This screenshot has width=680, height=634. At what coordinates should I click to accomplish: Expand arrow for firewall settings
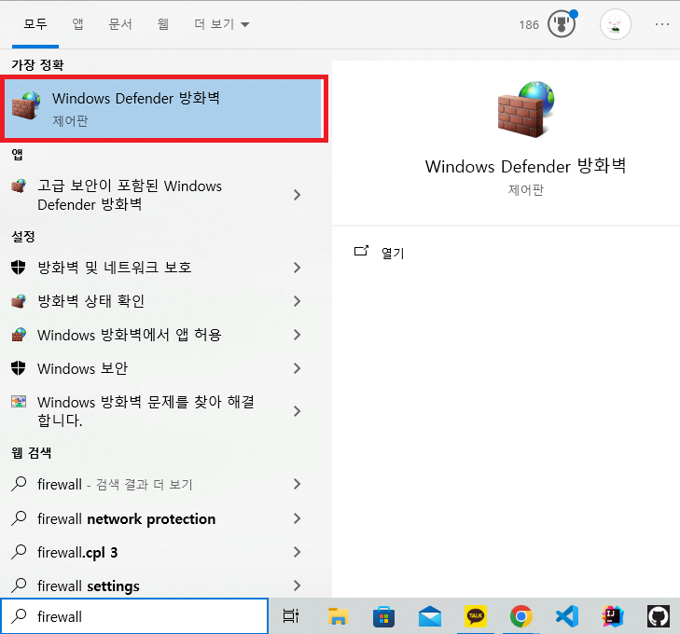297,586
